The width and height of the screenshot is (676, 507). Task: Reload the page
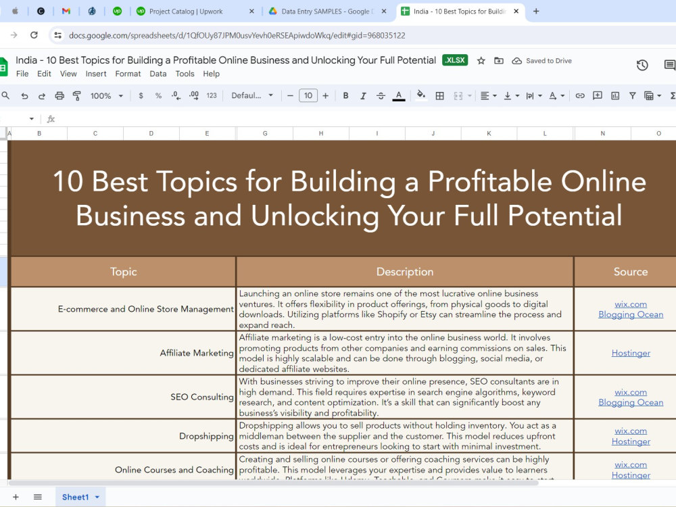pyautogui.click(x=34, y=35)
